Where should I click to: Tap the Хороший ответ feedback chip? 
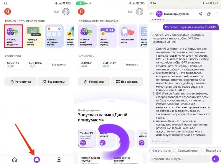pyautogui.click(x=188, y=151)
